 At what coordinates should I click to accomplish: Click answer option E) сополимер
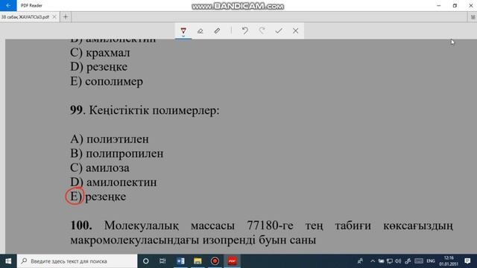[107, 81]
